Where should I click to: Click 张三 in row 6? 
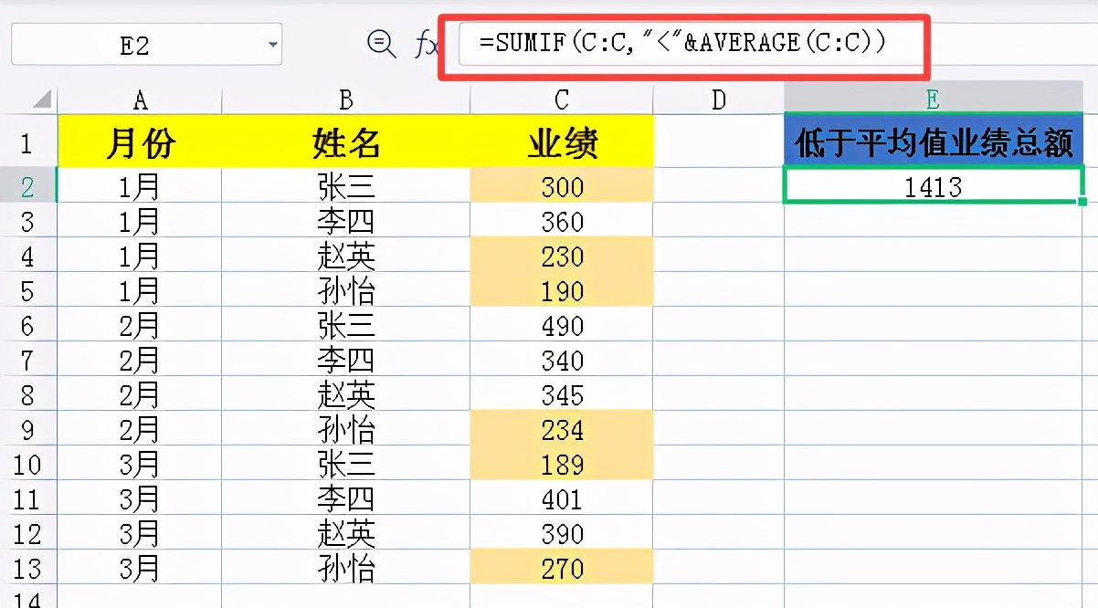click(346, 325)
